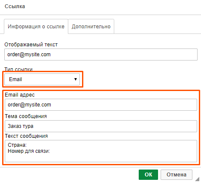This screenshot has height=182, width=201.
Task: Click the Отображаемый текст label
Action: pos(31,45)
